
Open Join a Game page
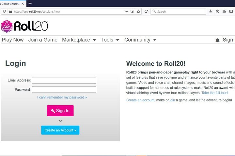pyautogui.click(x=43, y=40)
